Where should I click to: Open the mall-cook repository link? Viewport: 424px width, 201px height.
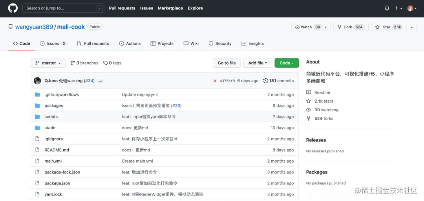71,27
